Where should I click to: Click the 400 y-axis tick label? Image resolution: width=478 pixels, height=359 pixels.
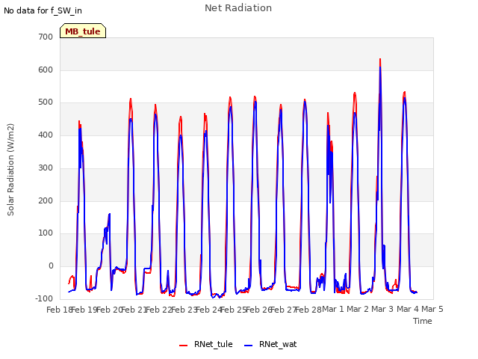tap(46, 135)
